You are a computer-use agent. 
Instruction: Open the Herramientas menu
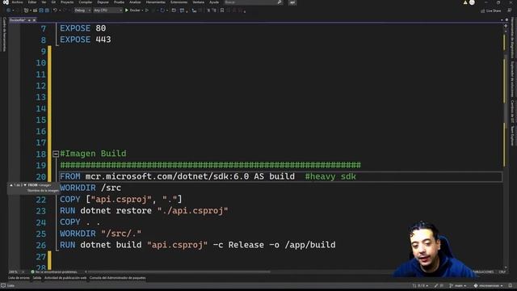[x=156, y=2]
